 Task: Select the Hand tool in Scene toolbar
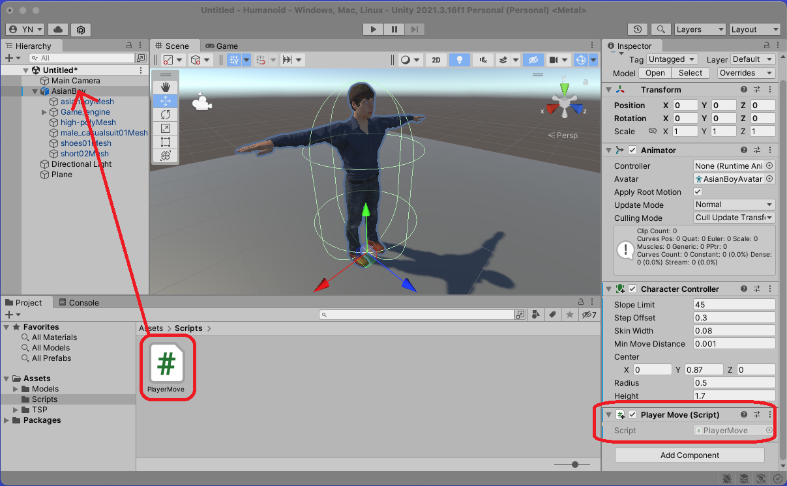(165, 87)
